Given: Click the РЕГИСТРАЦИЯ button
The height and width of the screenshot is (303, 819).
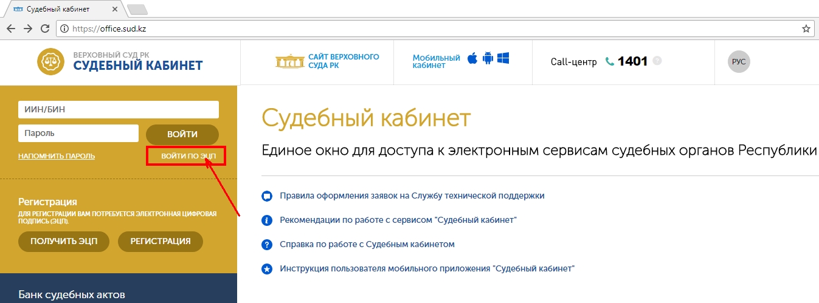Looking at the screenshot, I should point(161,241).
